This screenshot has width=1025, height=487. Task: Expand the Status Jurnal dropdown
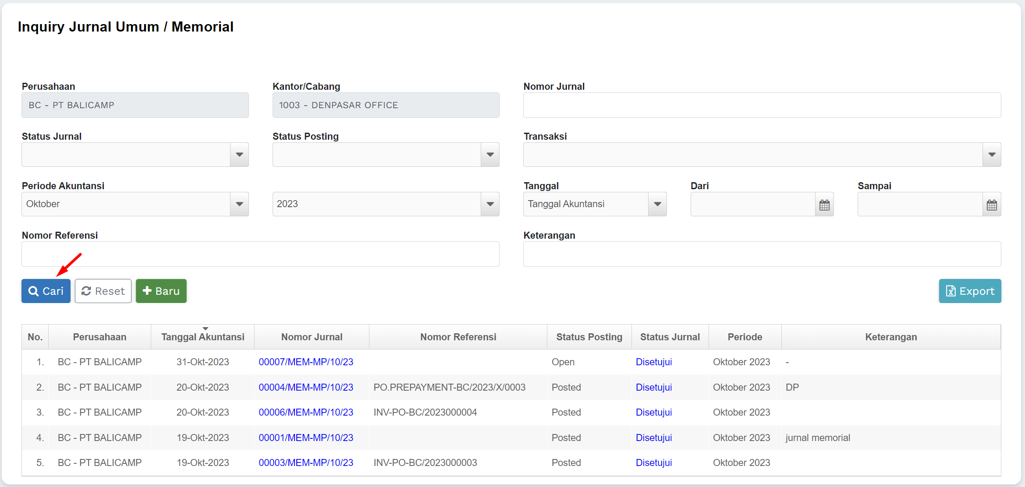point(239,155)
